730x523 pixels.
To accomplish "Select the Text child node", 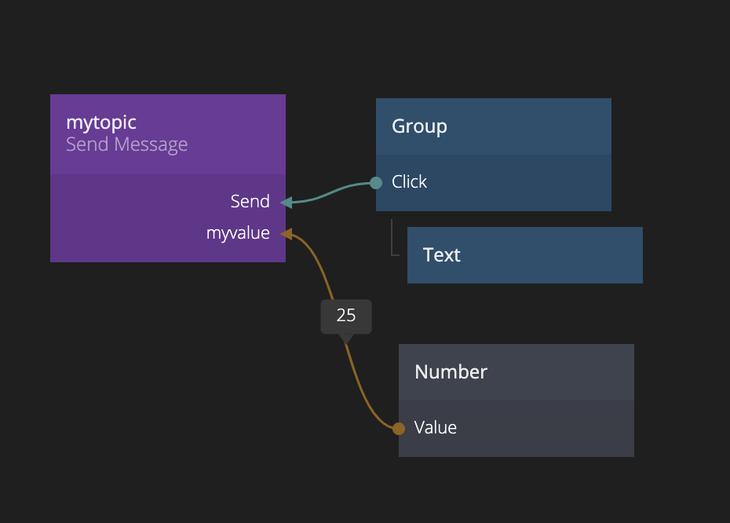I will click(x=524, y=255).
